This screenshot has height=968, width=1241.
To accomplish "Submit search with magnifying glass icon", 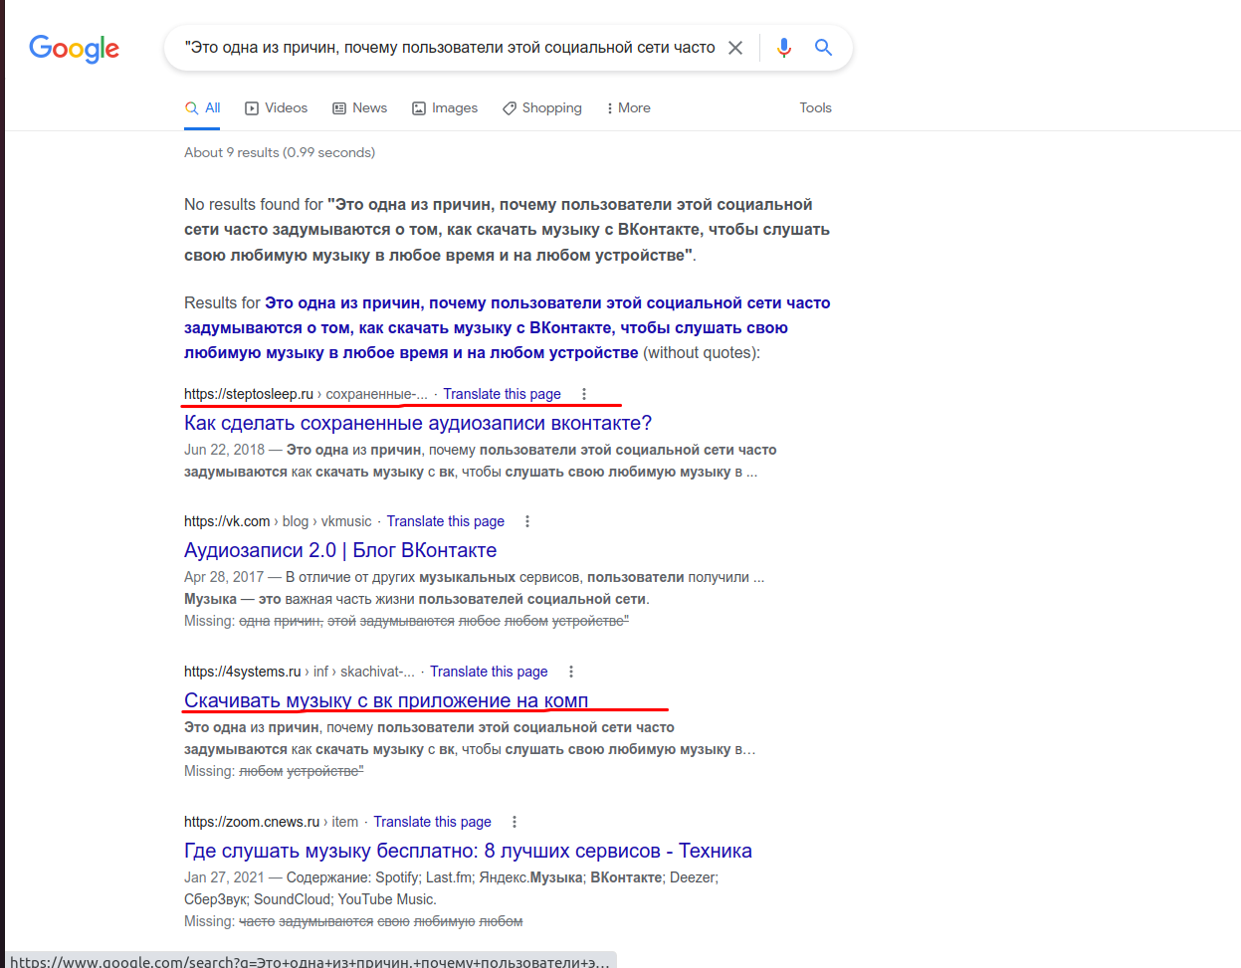I will point(823,47).
